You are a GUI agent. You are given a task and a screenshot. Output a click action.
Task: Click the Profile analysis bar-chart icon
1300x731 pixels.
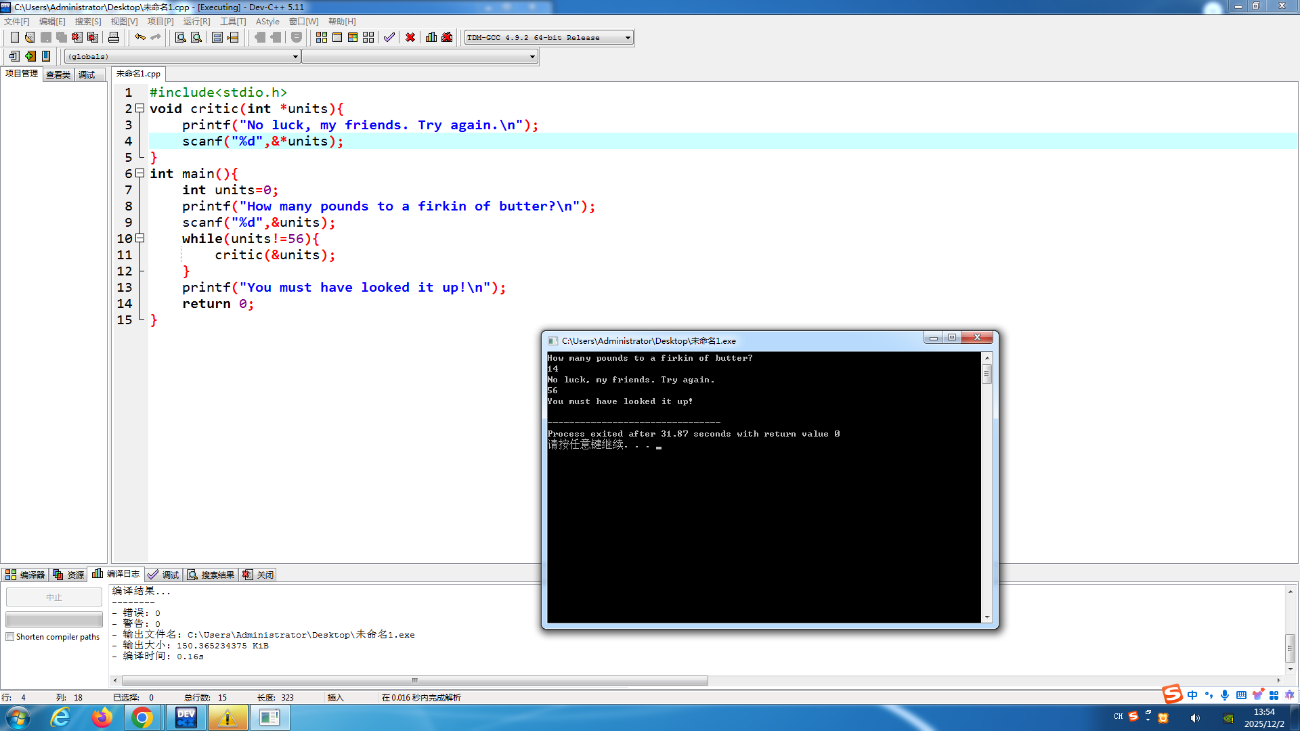click(x=431, y=37)
